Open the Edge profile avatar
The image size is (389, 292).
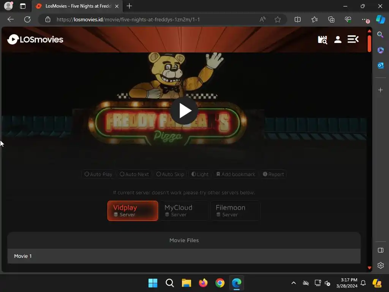coord(9,6)
